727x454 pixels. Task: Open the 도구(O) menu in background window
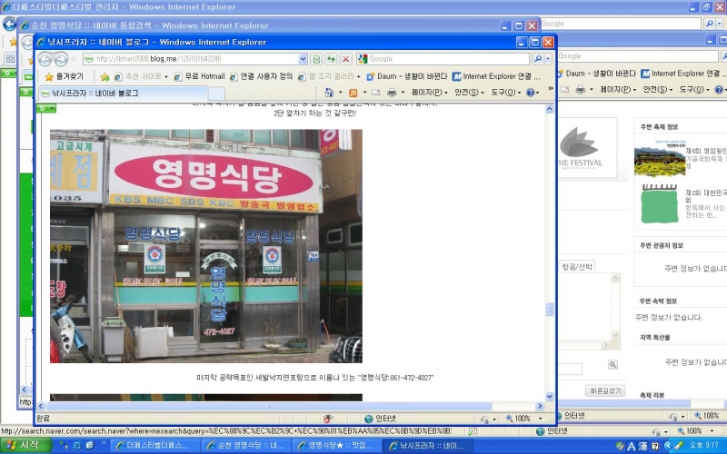point(694,89)
